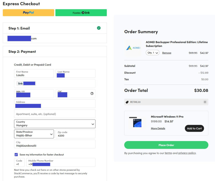
Task: Open the terms link
Action: click(168, 153)
